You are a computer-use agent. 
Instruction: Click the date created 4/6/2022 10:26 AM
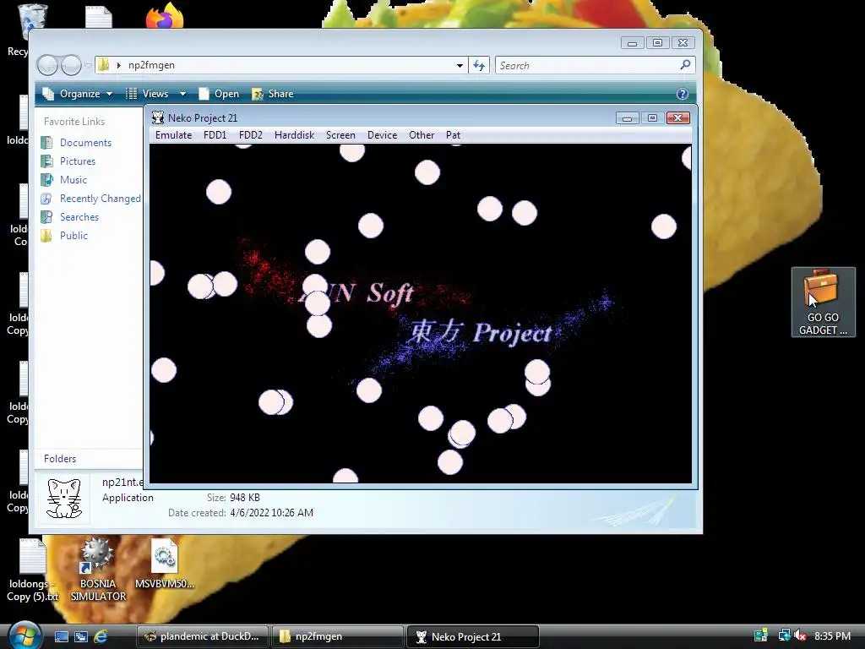coord(271,513)
